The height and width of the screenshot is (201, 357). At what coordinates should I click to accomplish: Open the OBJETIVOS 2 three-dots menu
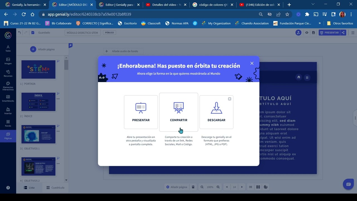click(x=58, y=164)
